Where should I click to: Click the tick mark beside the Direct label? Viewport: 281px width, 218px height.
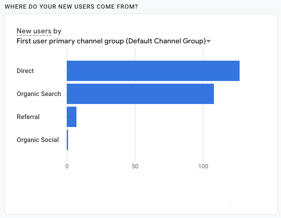pyautogui.click(x=65, y=71)
